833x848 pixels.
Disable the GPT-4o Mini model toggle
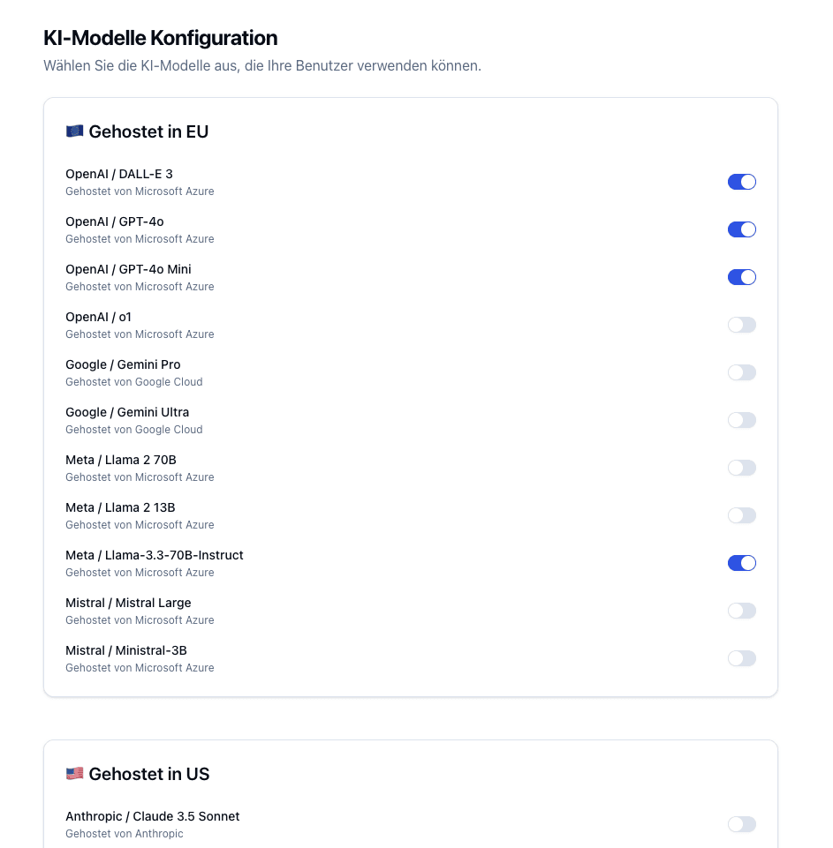(741, 277)
